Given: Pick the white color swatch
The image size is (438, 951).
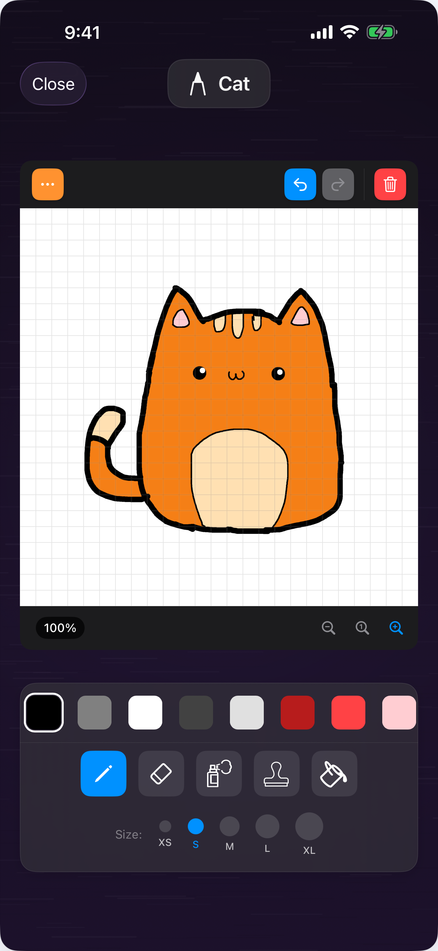Looking at the screenshot, I should click(x=145, y=713).
